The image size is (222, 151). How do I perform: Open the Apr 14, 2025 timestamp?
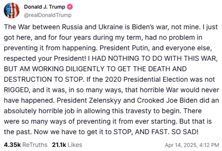[x=192, y=145]
